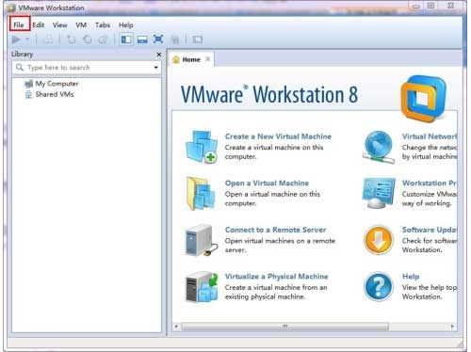The image size is (471, 352).
Task: Click the Workstation Preferences monitor icon
Action: click(379, 193)
